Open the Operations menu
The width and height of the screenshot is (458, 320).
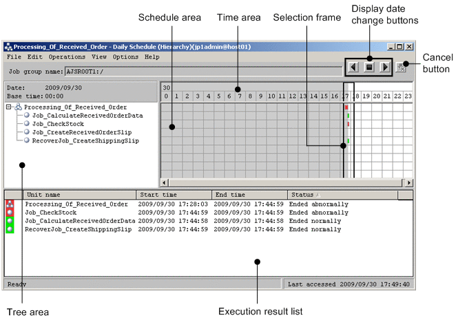pos(67,56)
